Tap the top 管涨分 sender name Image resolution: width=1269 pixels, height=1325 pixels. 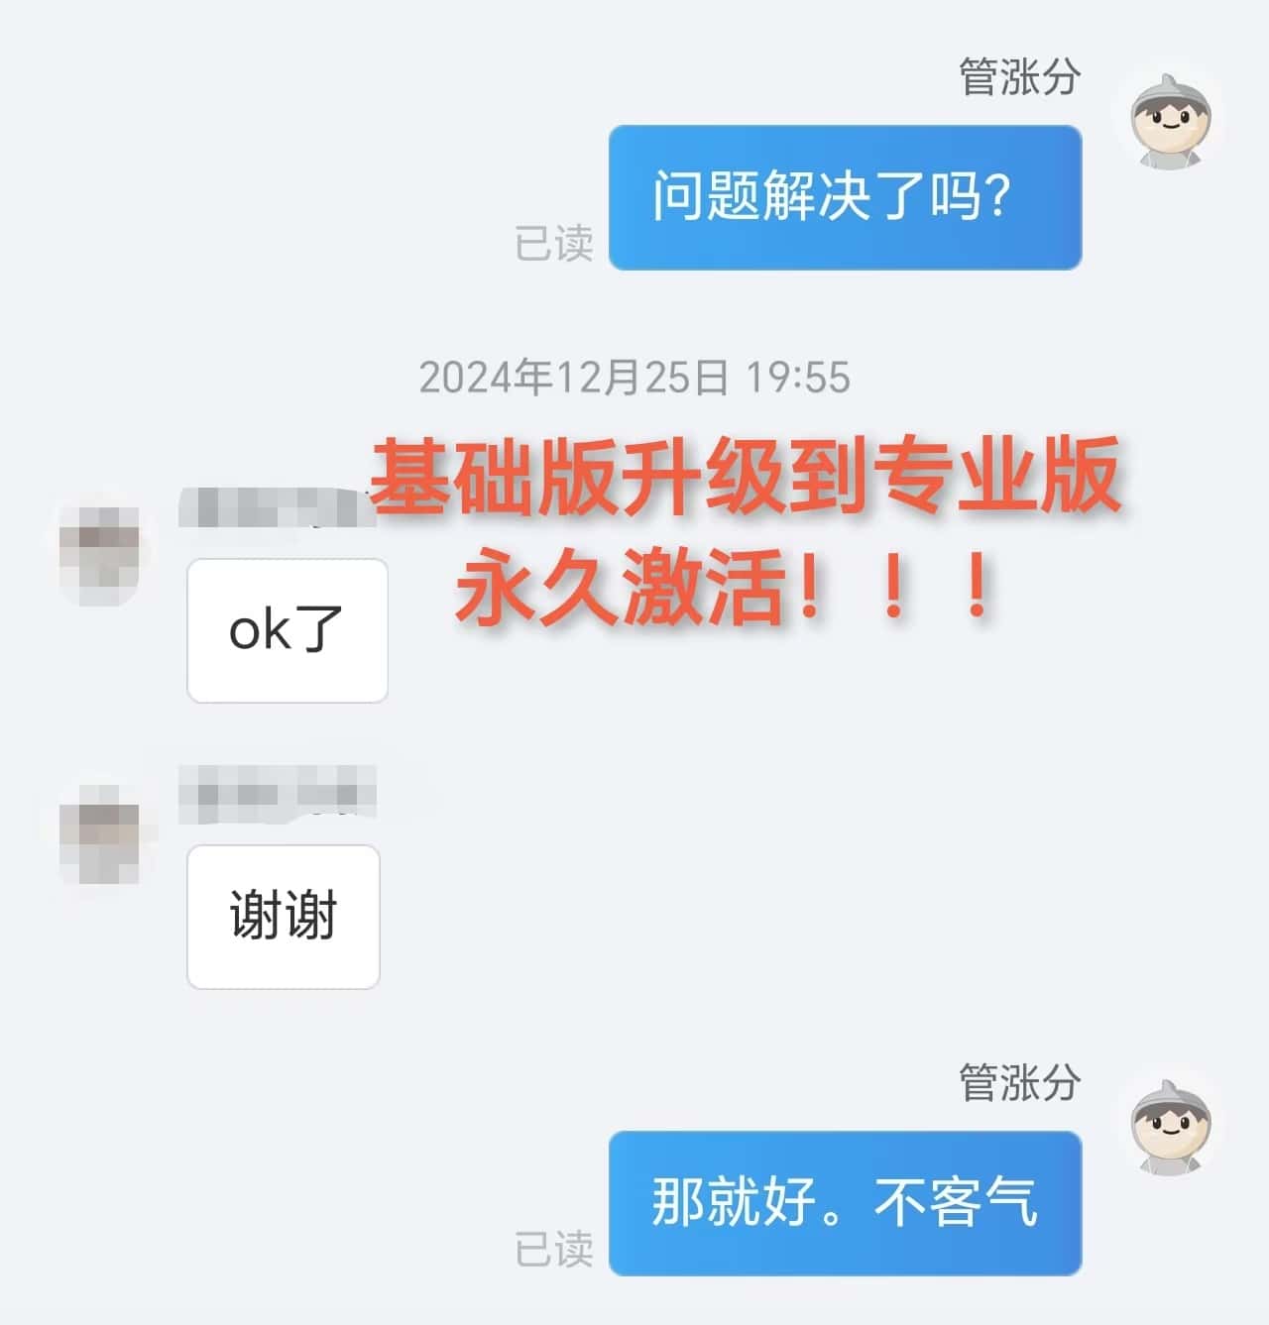coord(1019,77)
